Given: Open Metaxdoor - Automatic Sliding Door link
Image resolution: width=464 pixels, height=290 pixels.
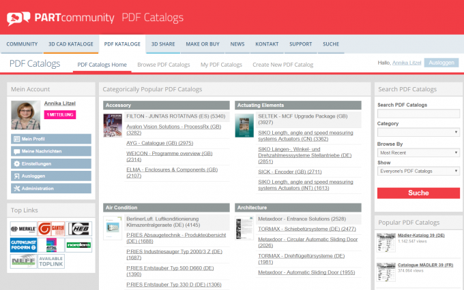Looking at the screenshot, I should (306, 272).
